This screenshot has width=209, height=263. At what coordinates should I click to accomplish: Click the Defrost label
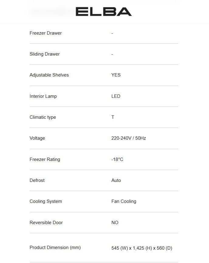coord(37,180)
